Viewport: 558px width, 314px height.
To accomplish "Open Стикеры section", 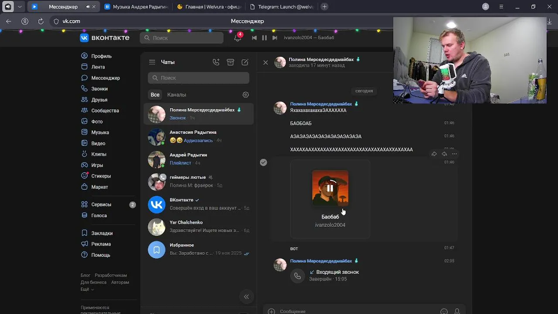I will (x=96, y=176).
